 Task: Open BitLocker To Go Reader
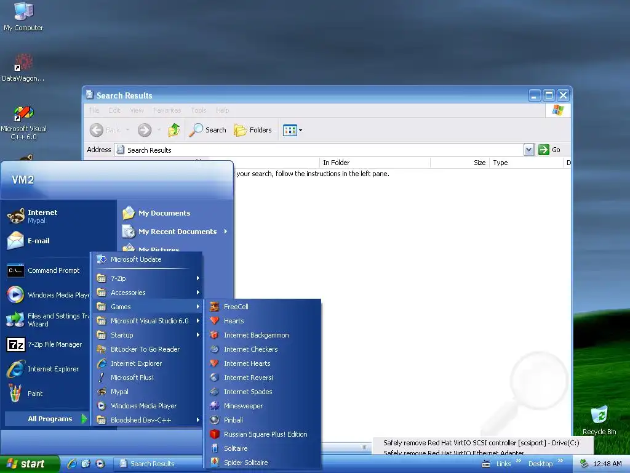coord(147,349)
